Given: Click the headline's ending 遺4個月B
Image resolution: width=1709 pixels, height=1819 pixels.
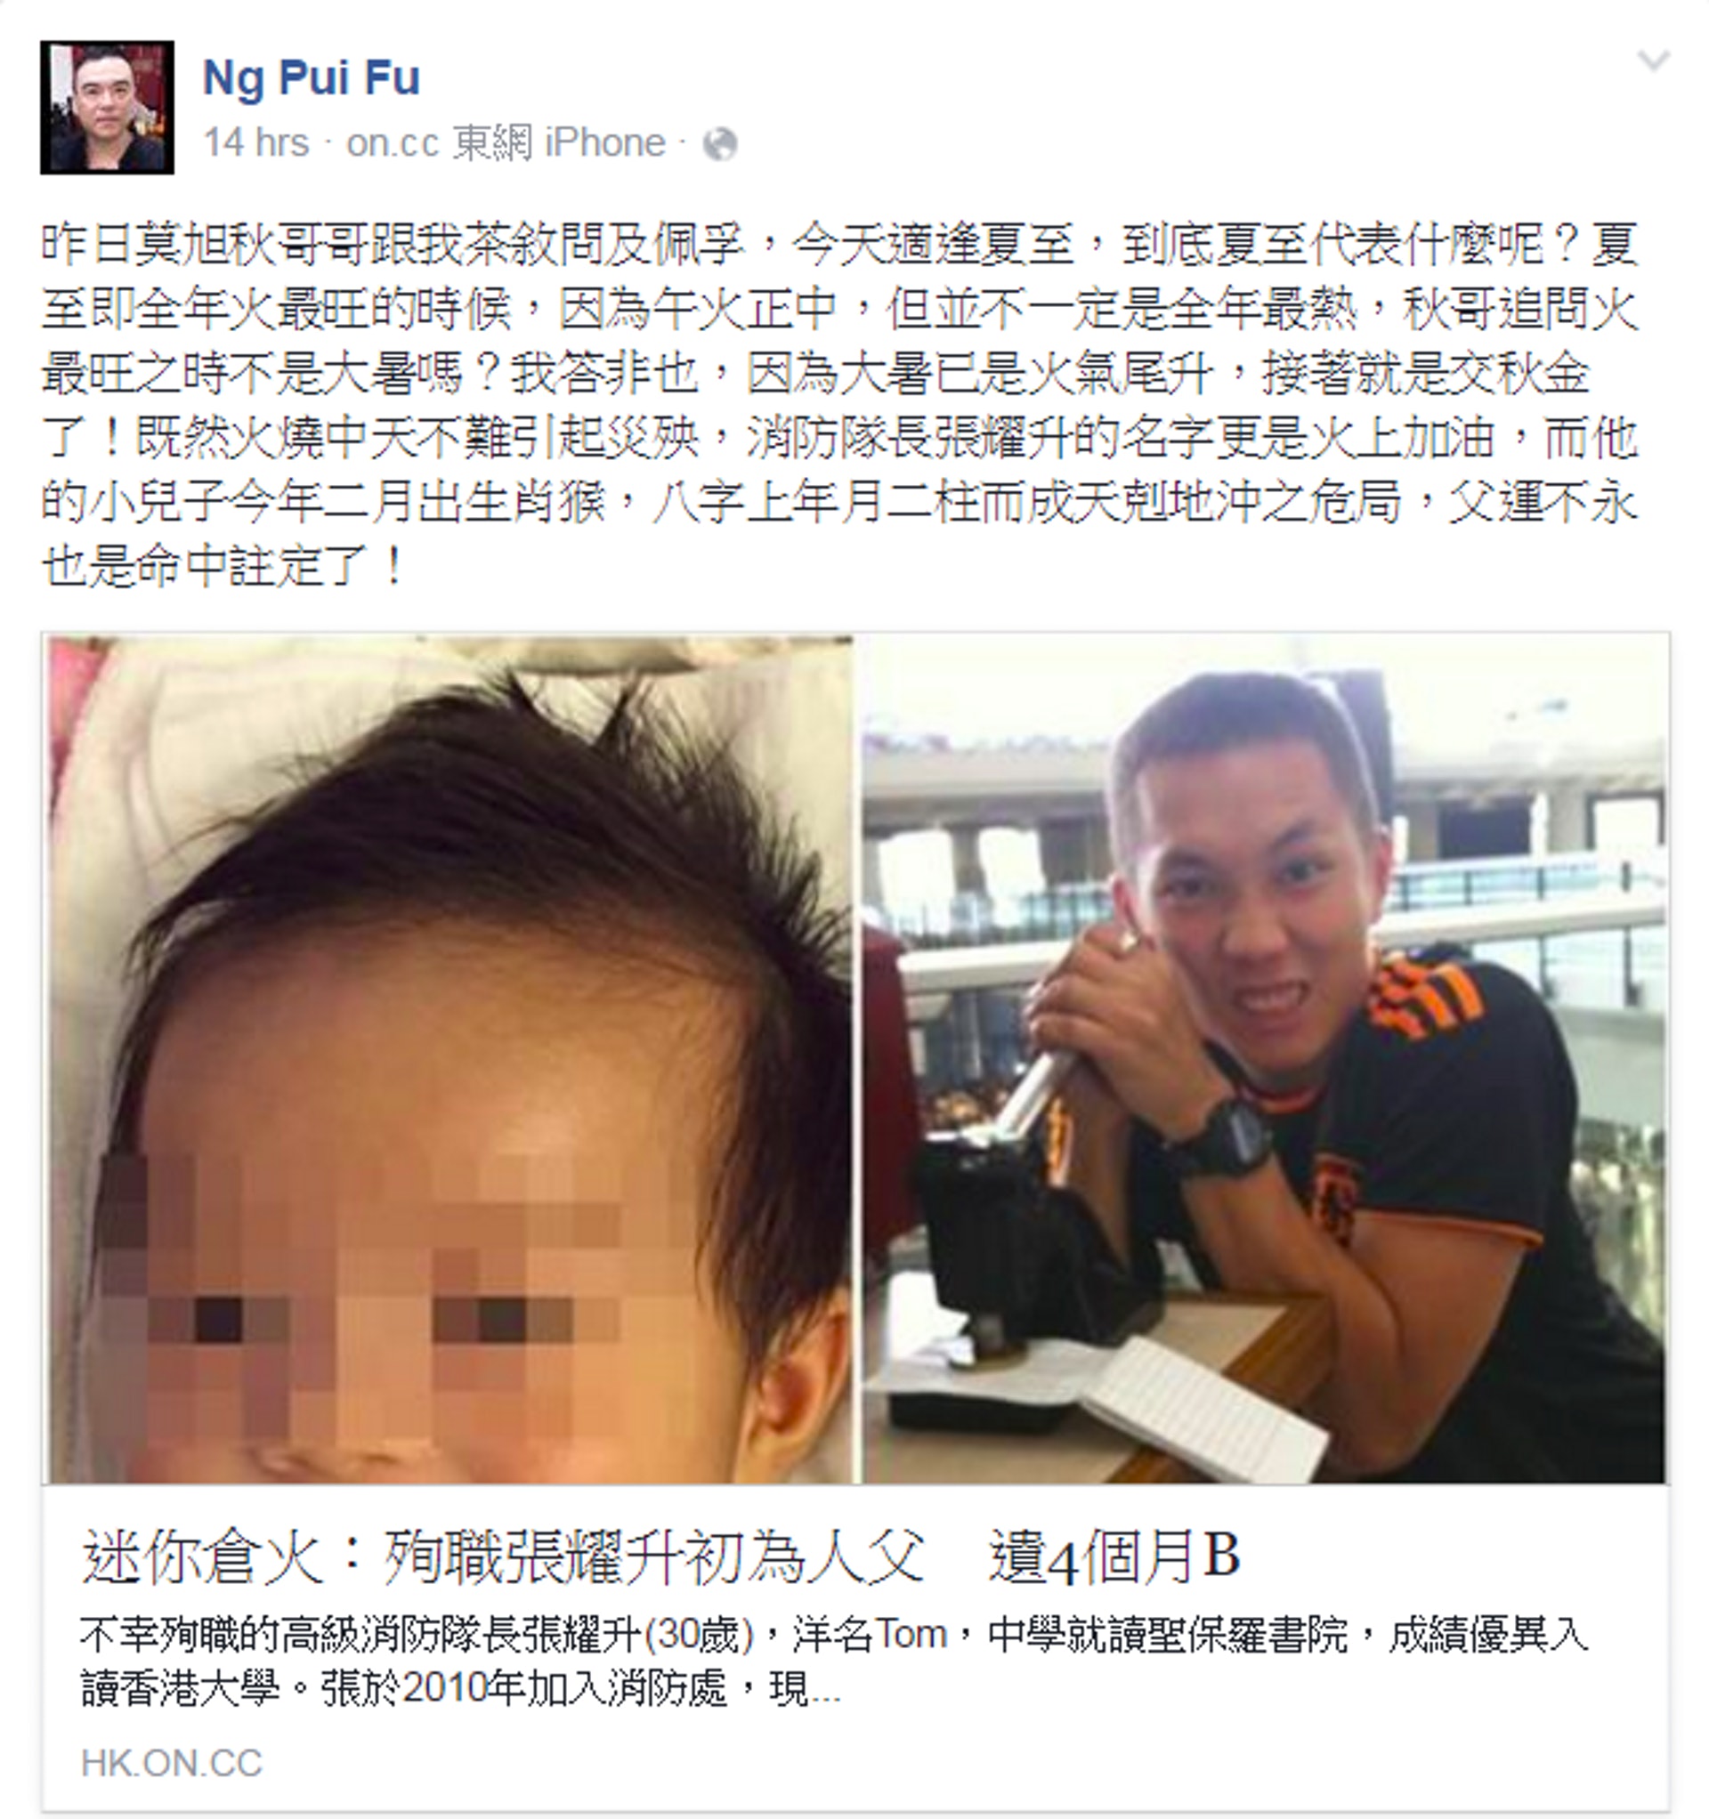Looking at the screenshot, I should point(1114,1556).
